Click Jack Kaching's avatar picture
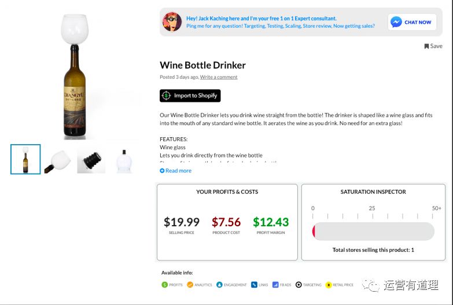 [x=172, y=22]
